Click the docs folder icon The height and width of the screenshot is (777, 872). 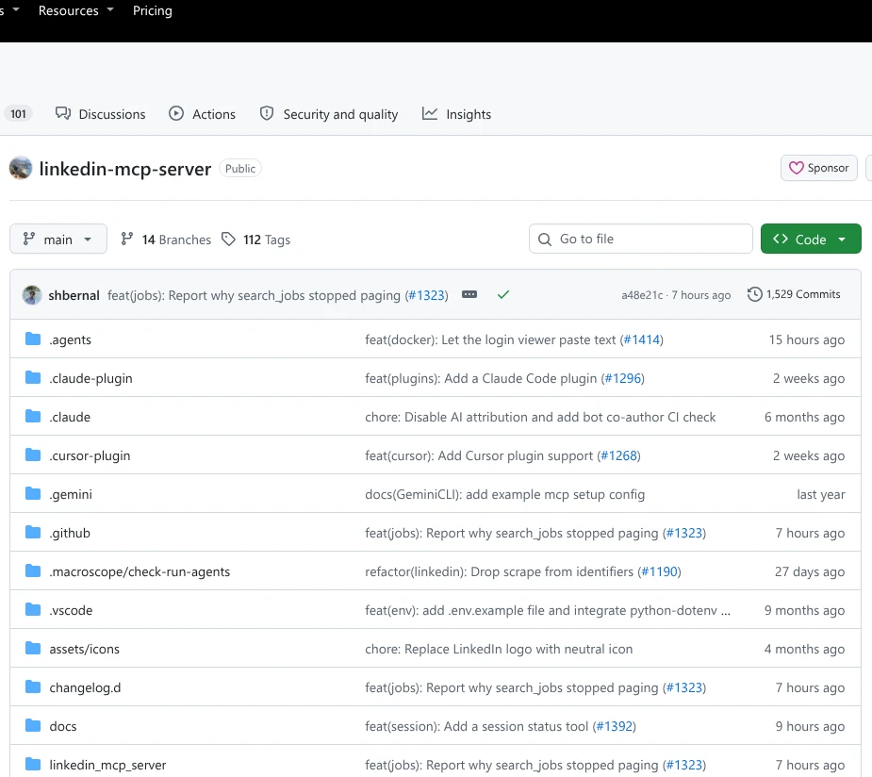[33, 725]
